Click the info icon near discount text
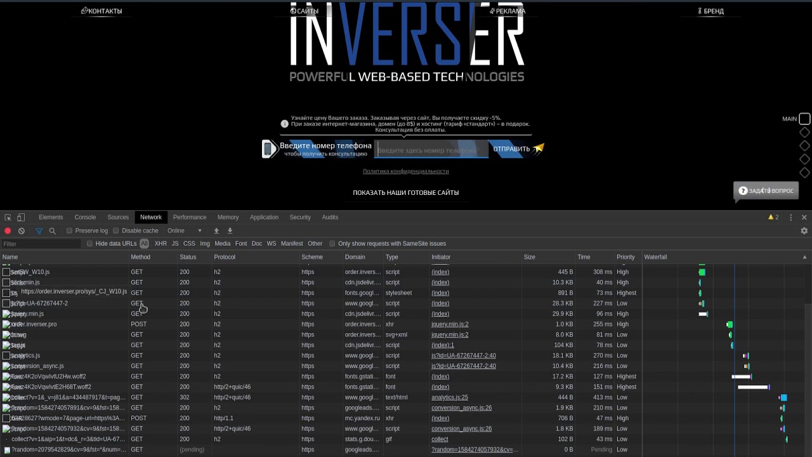 (285, 124)
